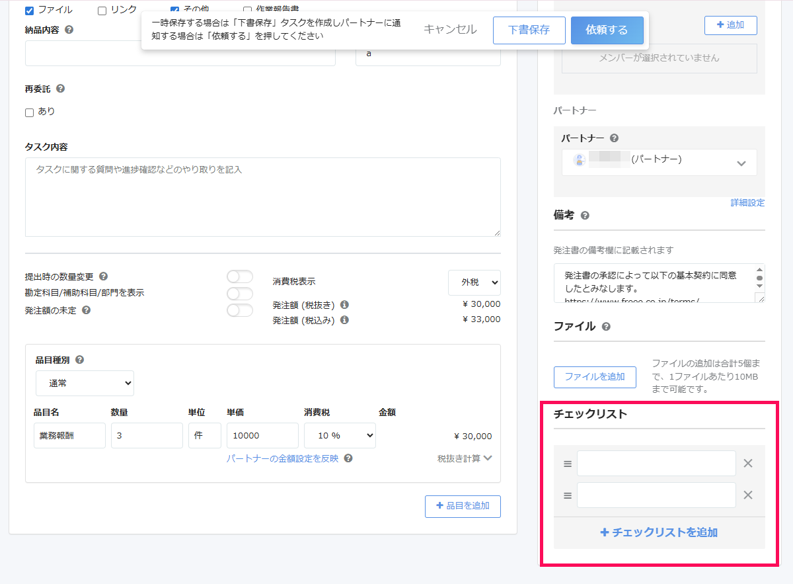Click the ¥ 33,000 tax-included amount
793x584 pixels.
[482, 319]
